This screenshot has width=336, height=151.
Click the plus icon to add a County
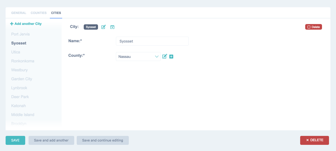(x=171, y=56)
